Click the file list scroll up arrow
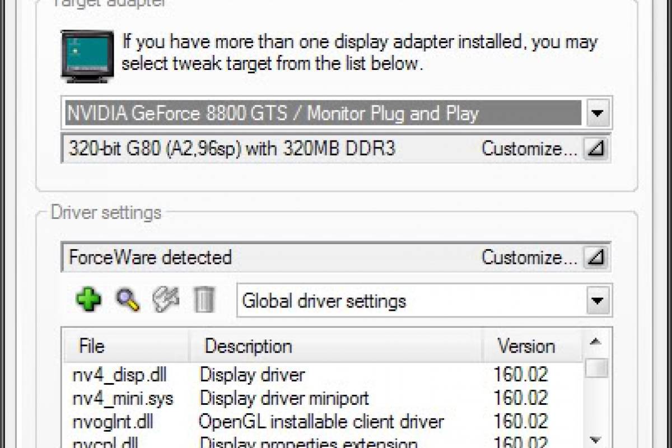Screen dimensions: 672x448 (596, 342)
